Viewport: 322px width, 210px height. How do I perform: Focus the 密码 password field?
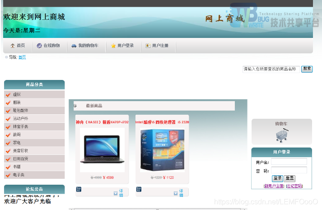pos(289,170)
